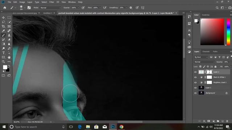Select the Dodge tool
The width and height of the screenshot is (232, 130).
coord(3,48)
